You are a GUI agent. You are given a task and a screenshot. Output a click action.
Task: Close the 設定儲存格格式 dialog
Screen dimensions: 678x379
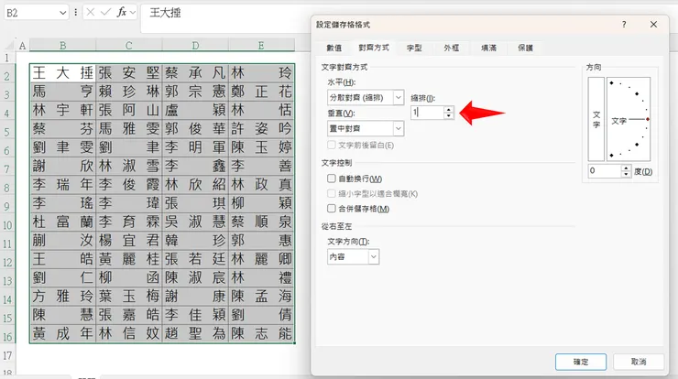pos(653,25)
